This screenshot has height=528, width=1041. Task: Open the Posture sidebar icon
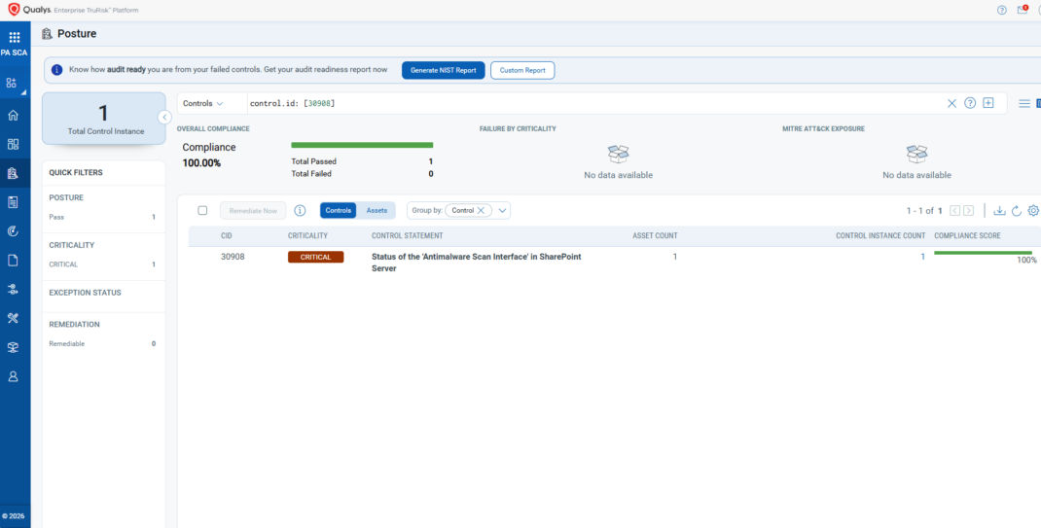(x=13, y=173)
